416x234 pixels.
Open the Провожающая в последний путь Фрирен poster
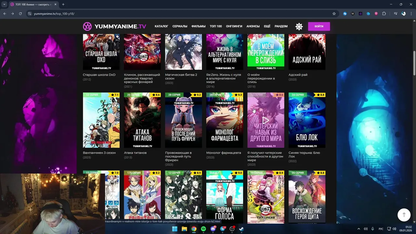[x=183, y=120]
